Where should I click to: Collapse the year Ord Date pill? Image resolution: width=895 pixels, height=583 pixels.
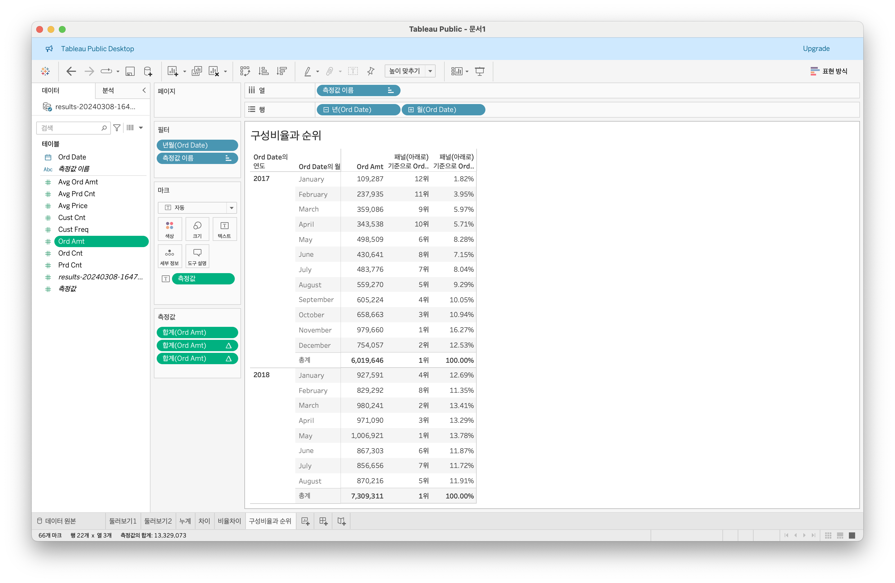pos(326,110)
